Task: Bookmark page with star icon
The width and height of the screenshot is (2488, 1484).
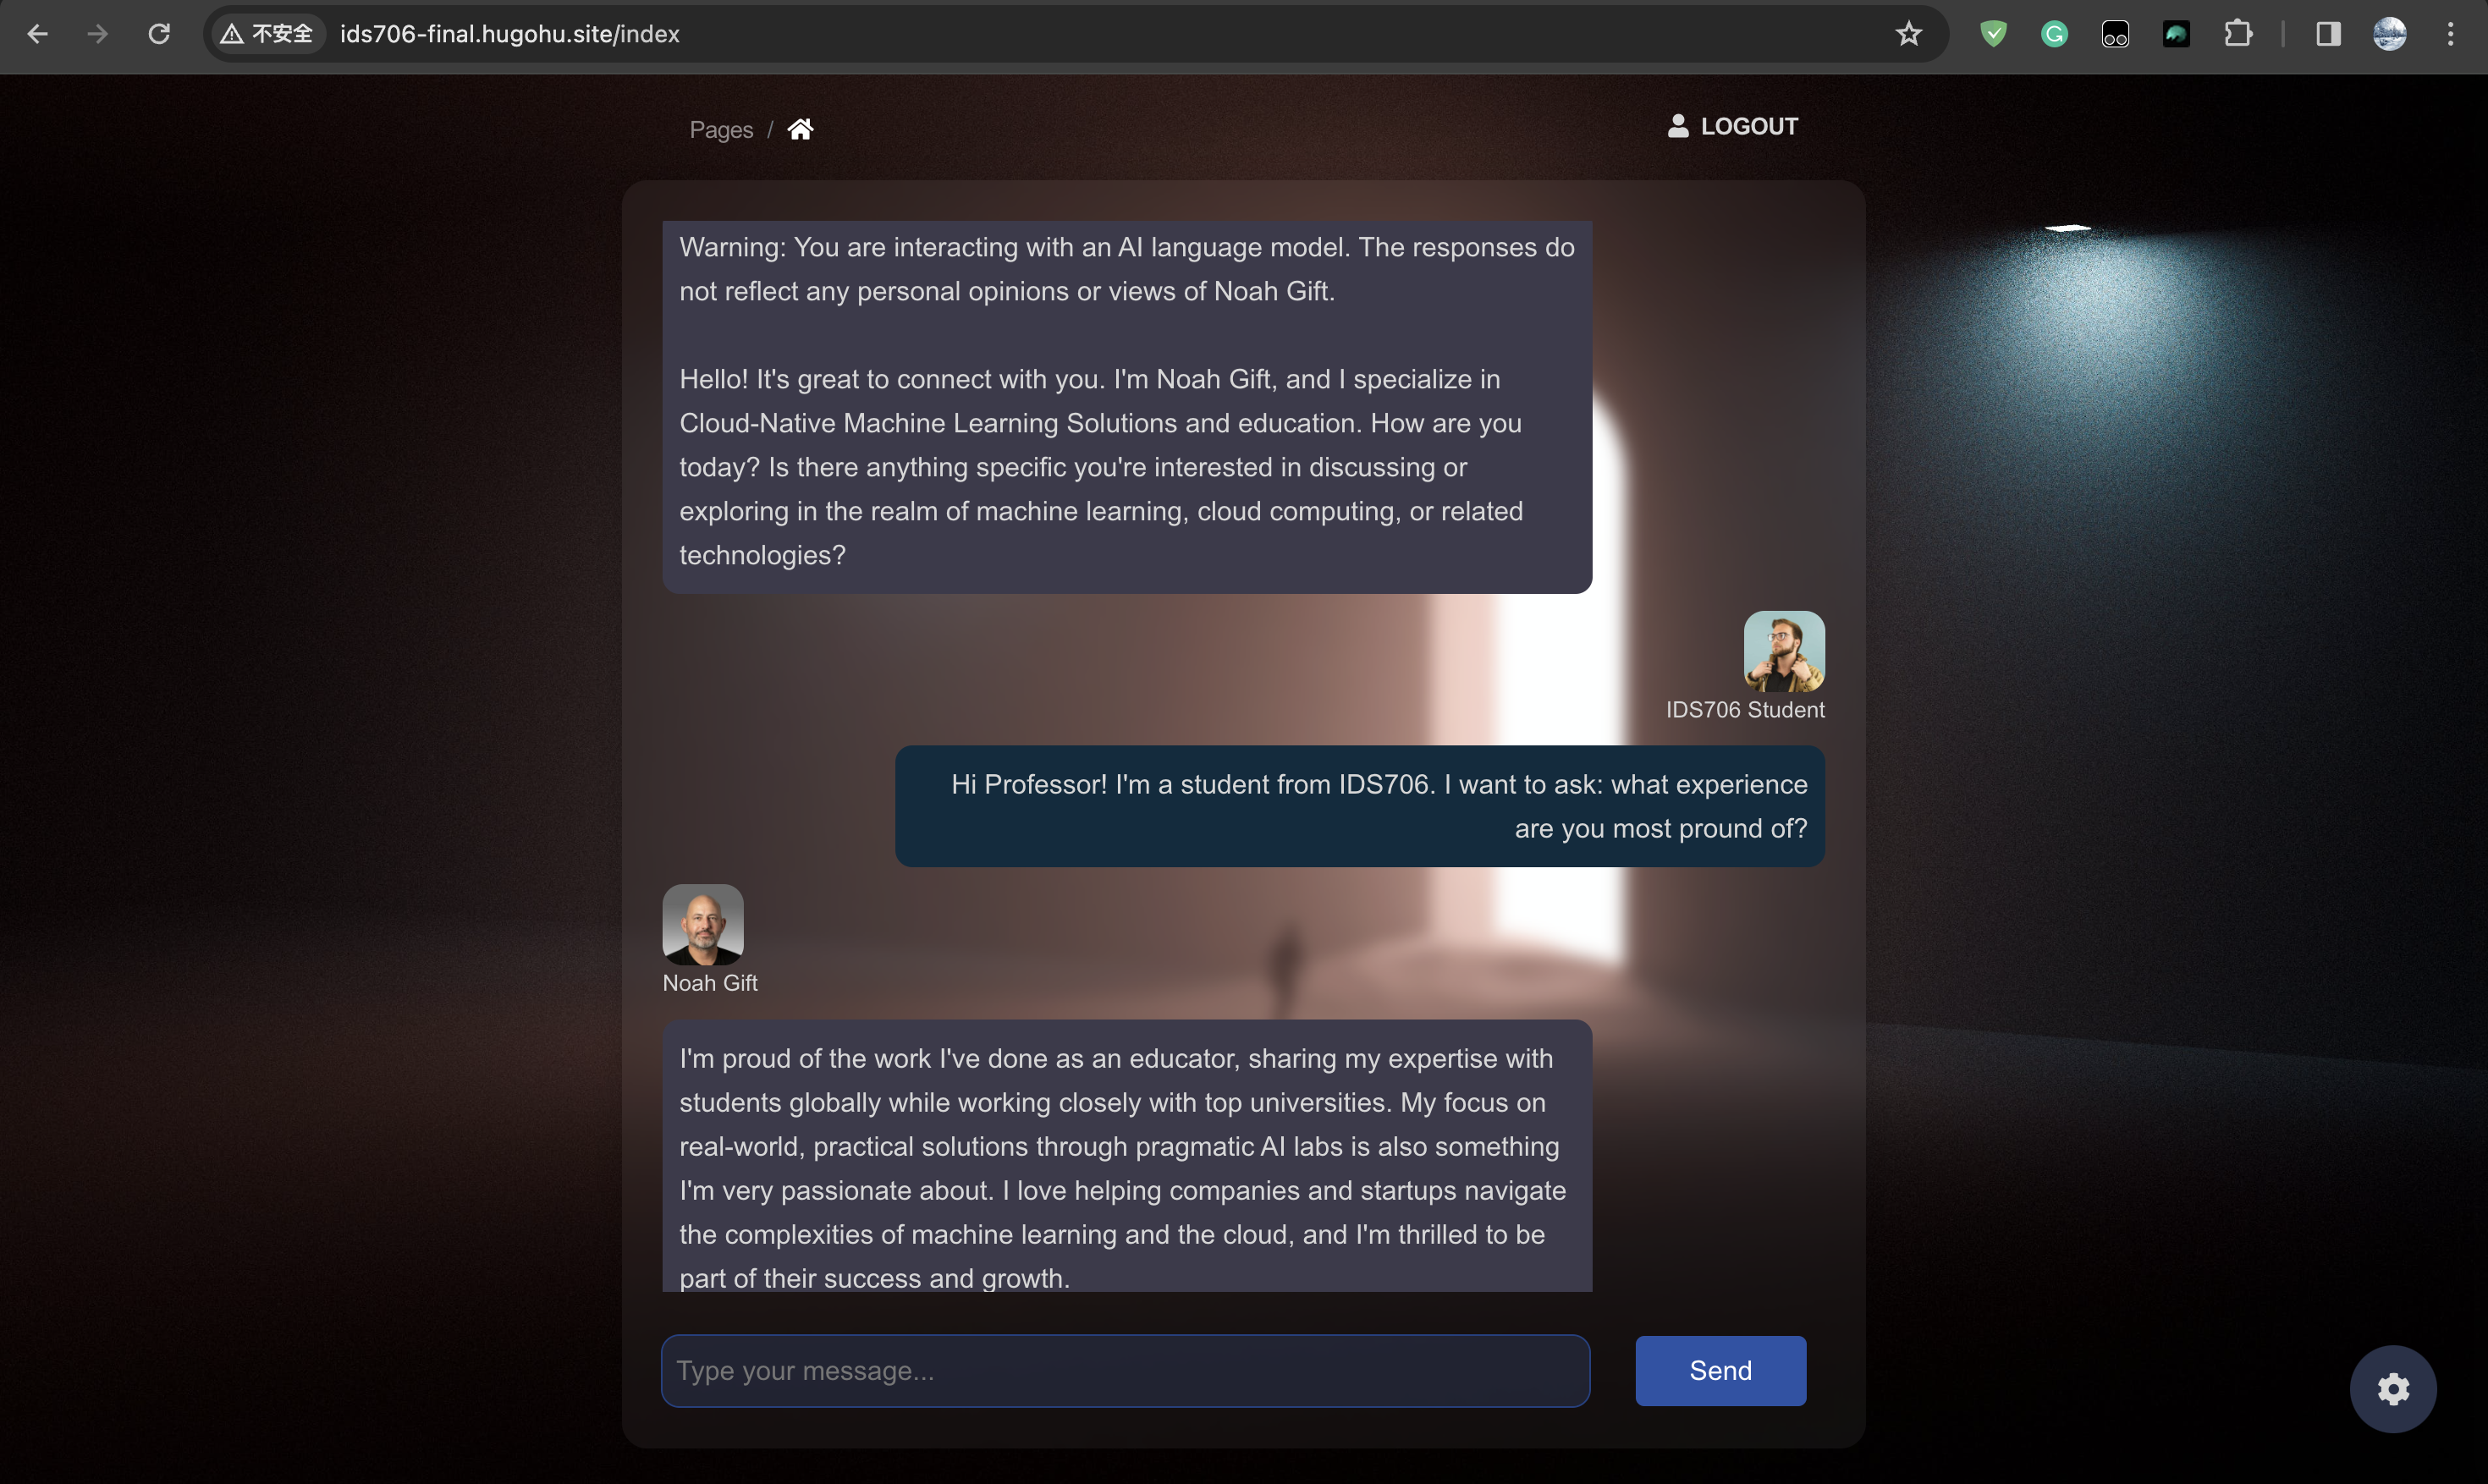Action: click(x=1908, y=34)
